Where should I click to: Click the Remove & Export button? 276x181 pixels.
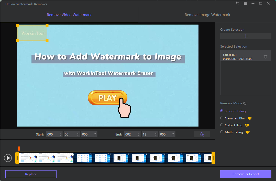click(246, 174)
